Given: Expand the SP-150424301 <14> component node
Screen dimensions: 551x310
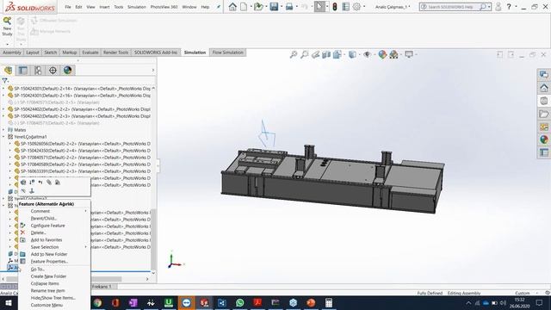Looking at the screenshot, I should (3, 89).
